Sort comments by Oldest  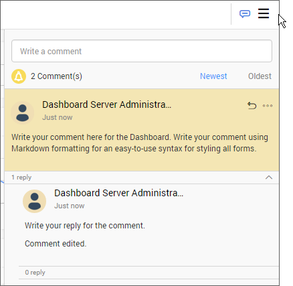(x=260, y=76)
